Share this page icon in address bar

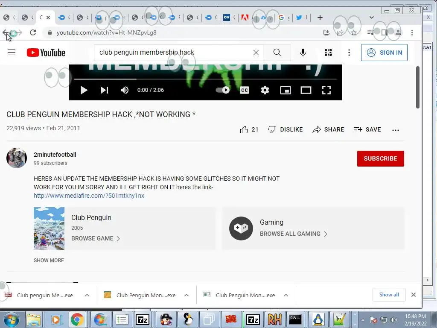coord(340,32)
